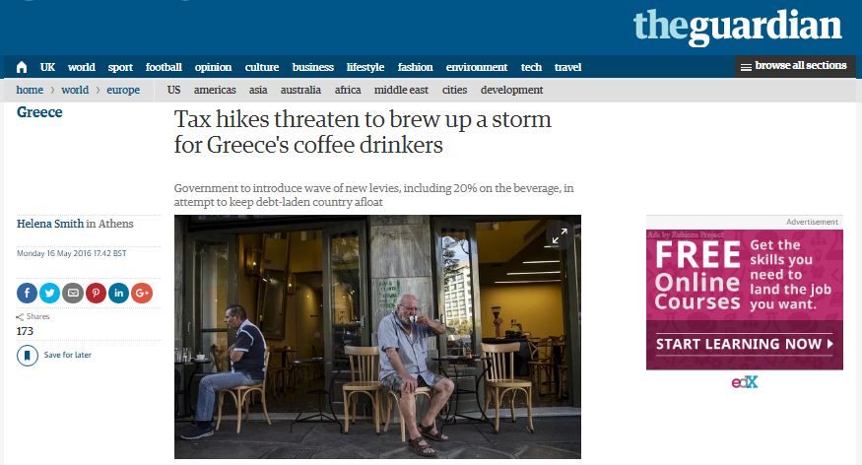Click the Guardian logo
The height and width of the screenshot is (465, 862).
point(737,27)
